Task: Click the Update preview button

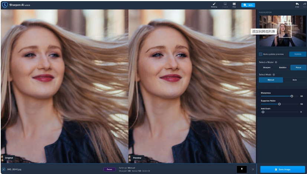Action: tap(298, 54)
